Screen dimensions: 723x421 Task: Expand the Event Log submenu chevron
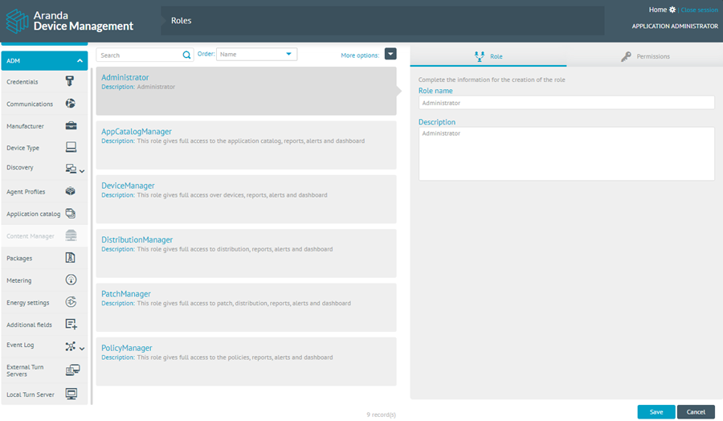(x=82, y=349)
